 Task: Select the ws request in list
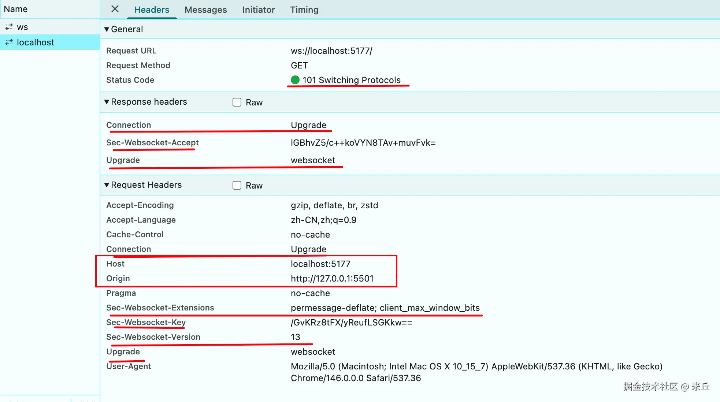pos(22,27)
